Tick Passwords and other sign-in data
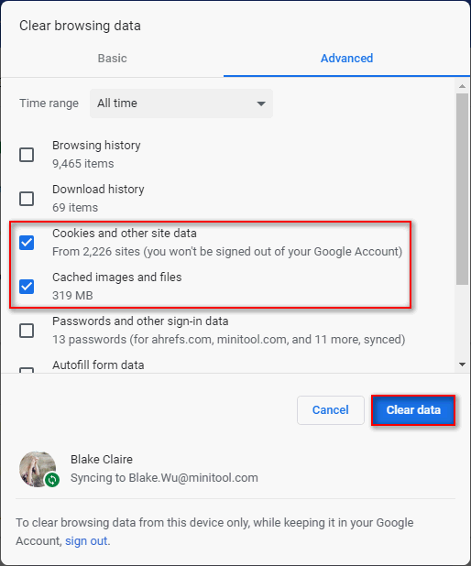Screen dimensions: 471x566 (27, 331)
